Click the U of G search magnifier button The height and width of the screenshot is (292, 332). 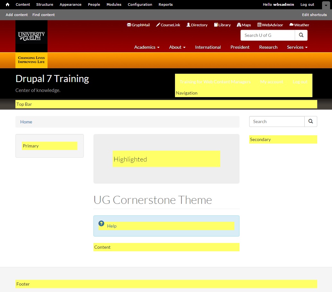point(301,35)
